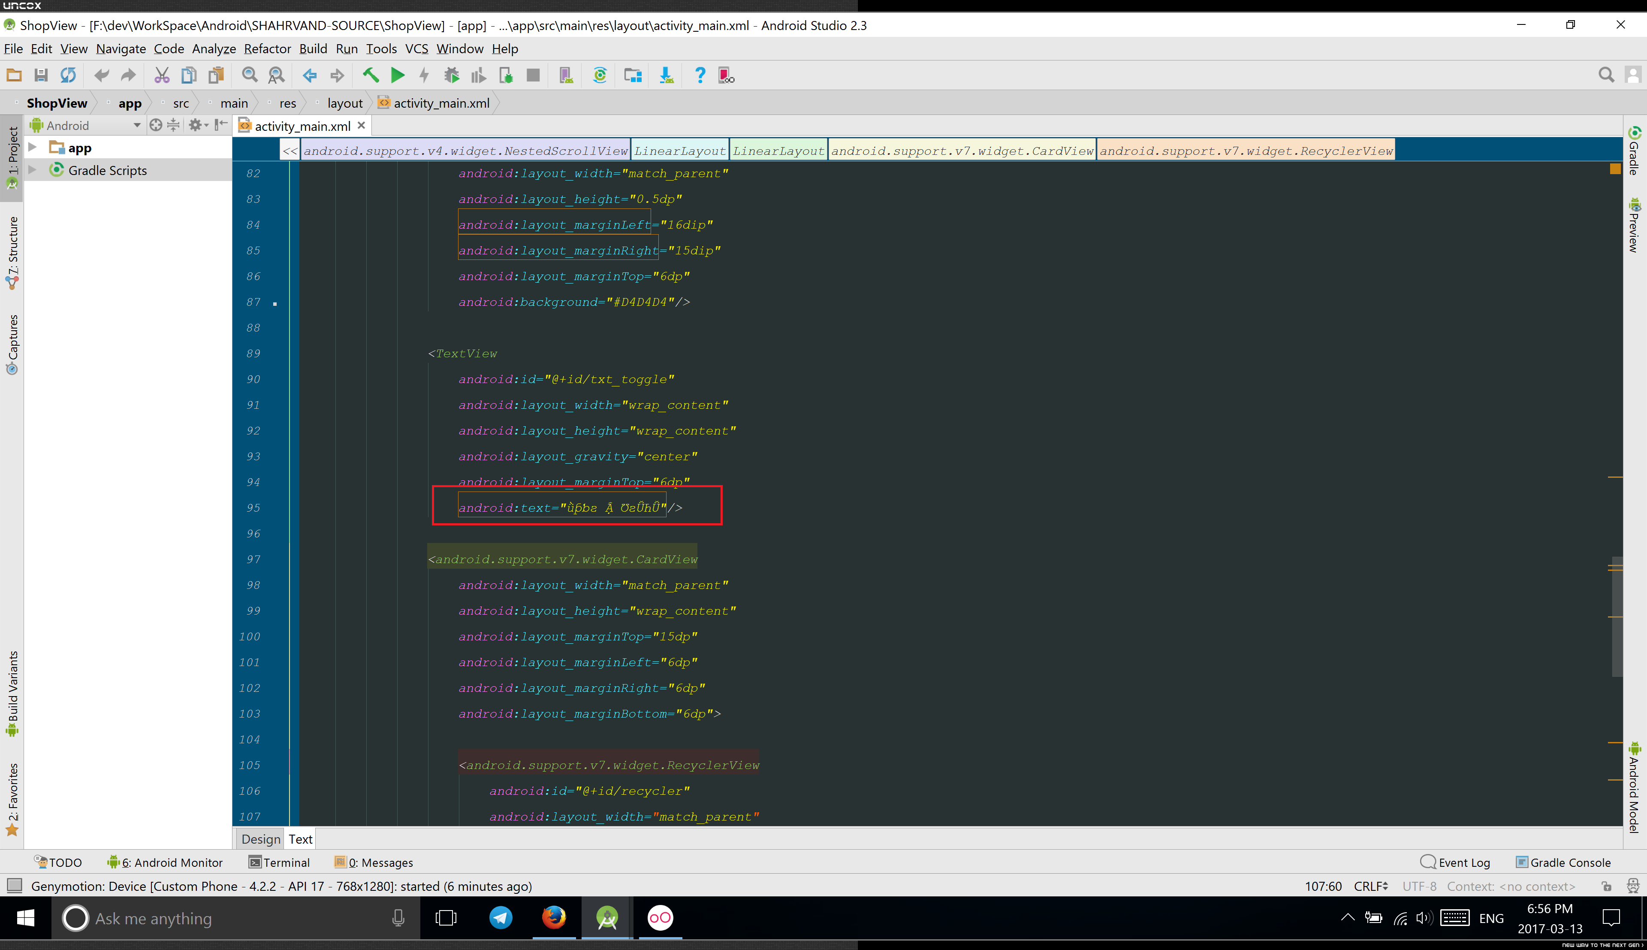
Task: Click the Debug app bug icon
Action: point(451,75)
